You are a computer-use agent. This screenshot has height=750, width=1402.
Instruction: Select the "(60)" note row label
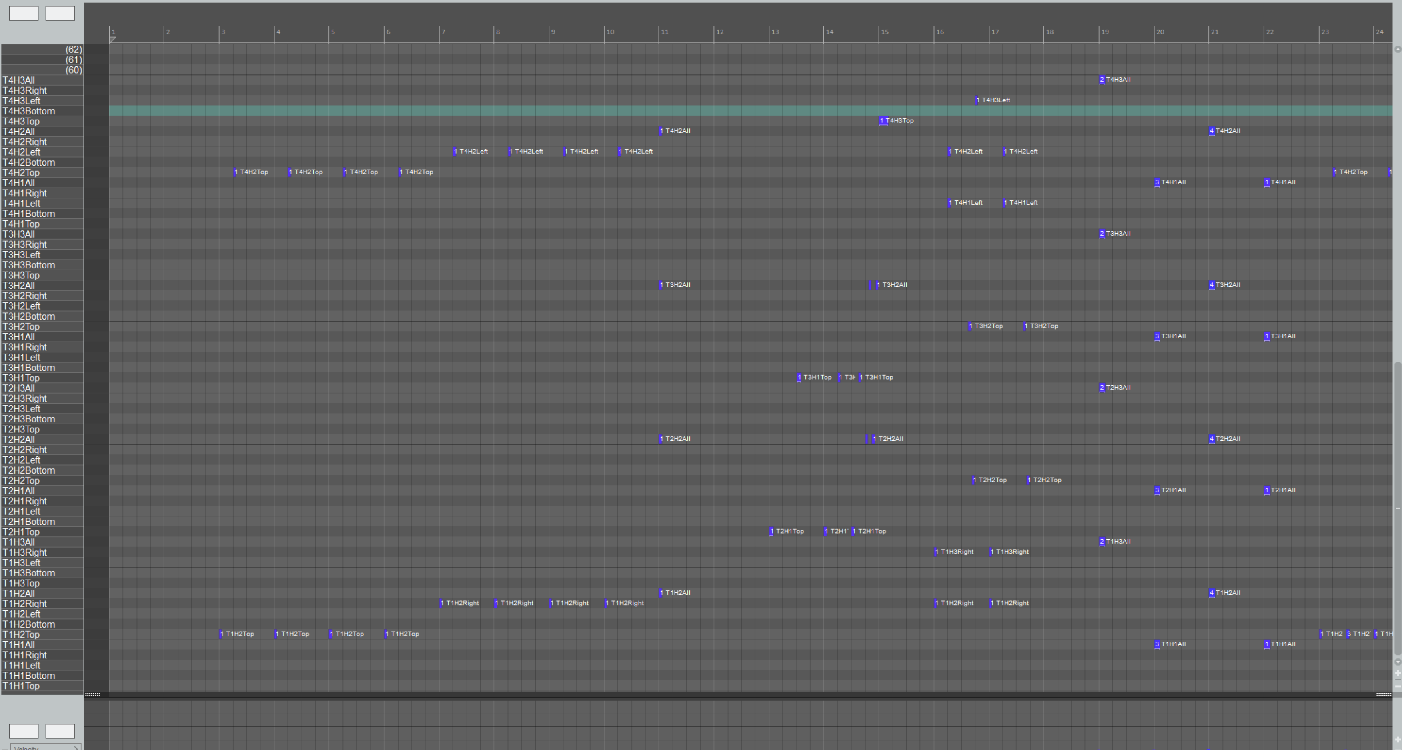73,70
